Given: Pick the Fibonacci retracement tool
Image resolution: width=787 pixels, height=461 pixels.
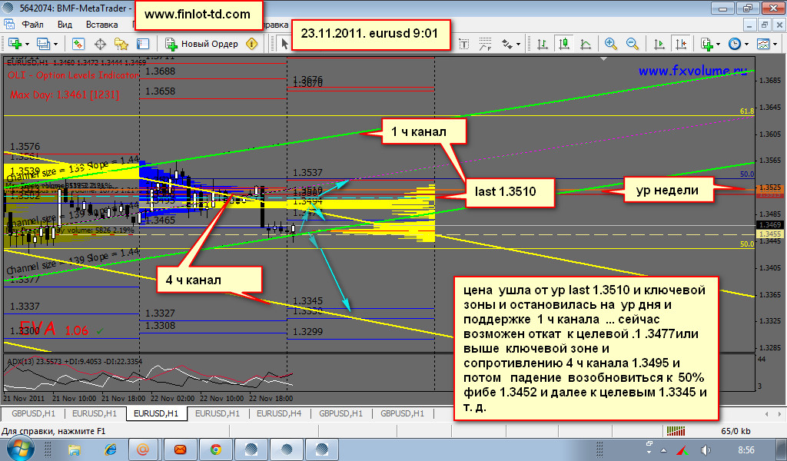Looking at the screenshot, I should 485,44.
